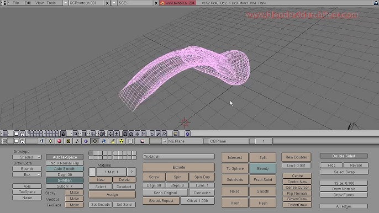Screen dimensions: 379x213
Task: Open the Lamp buttons sun icon
Action: [x=50, y=141]
